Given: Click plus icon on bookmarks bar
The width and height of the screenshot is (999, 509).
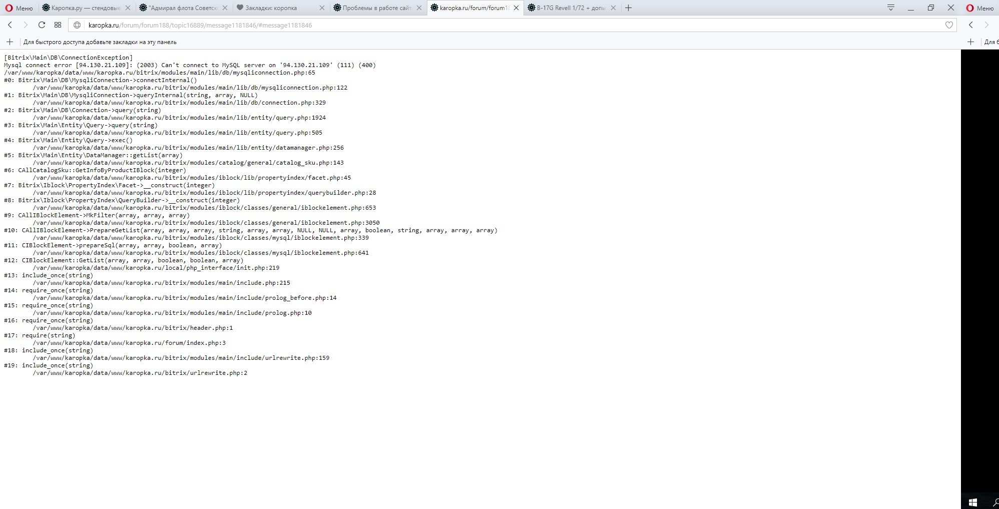Looking at the screenshot, I should tap(10, 42).
